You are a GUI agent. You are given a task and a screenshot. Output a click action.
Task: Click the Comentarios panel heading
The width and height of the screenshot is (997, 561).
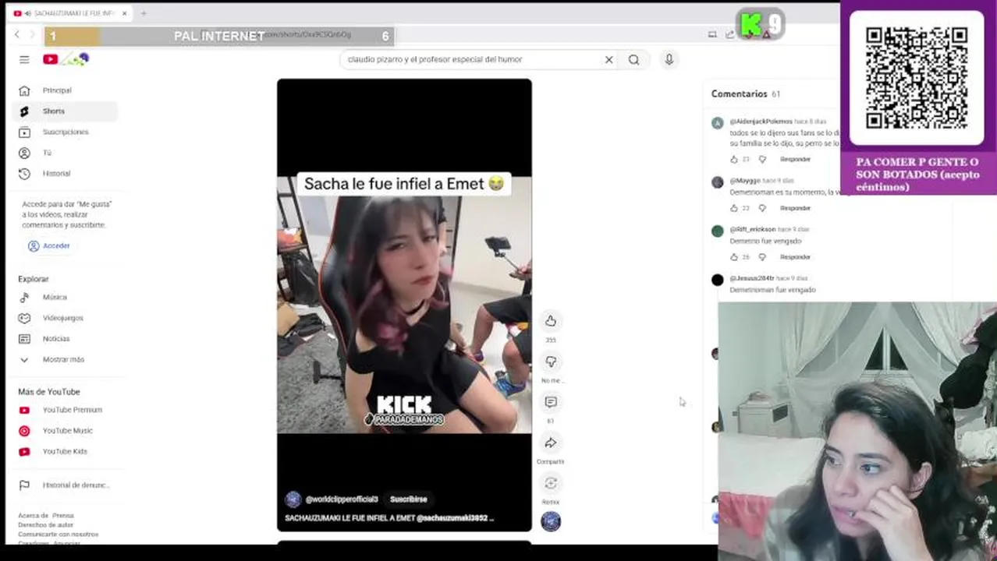(x=739, y=93)
